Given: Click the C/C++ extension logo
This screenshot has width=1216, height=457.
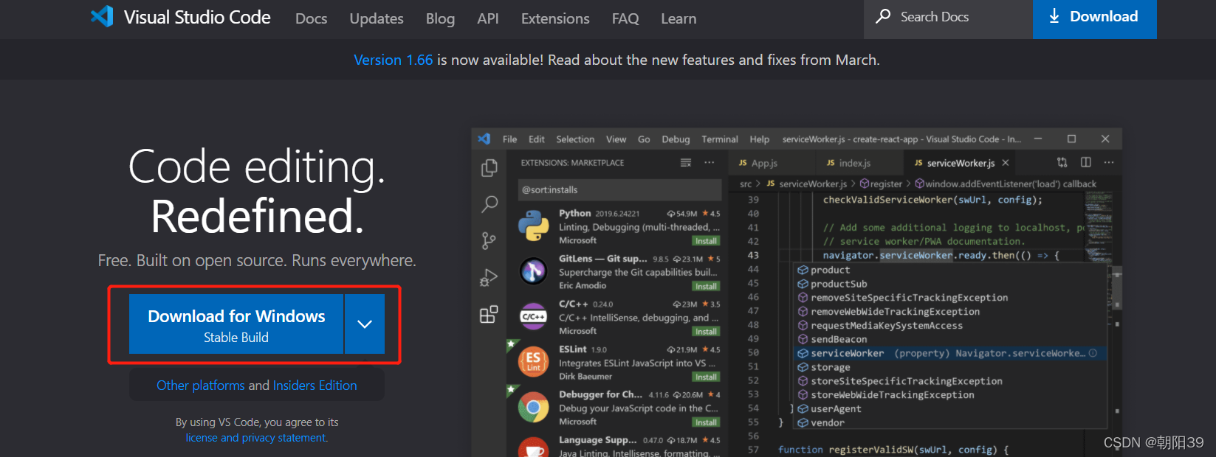Looking at the screenshot, I should [533, 317].
